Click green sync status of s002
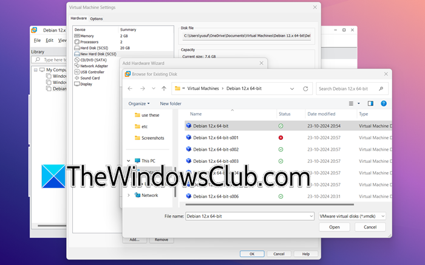425x265 pixels. click(x=280, y=150)
